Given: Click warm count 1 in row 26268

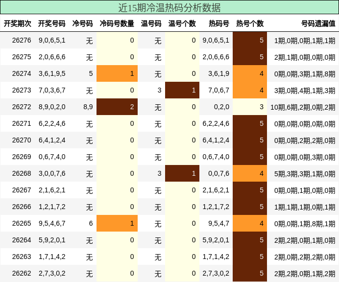Looking at the screenshot, I should (182, 173).
